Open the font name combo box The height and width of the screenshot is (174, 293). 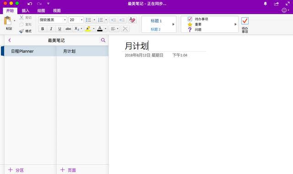tap(53, 20)
